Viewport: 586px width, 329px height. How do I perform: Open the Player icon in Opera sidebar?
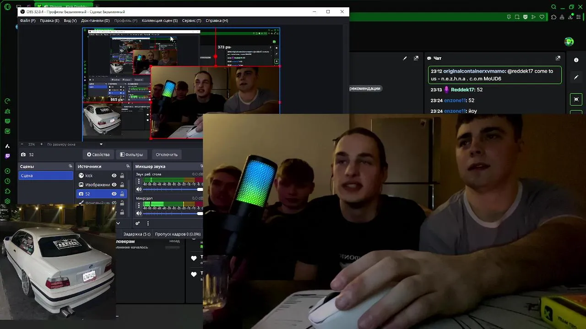[7, 171]
